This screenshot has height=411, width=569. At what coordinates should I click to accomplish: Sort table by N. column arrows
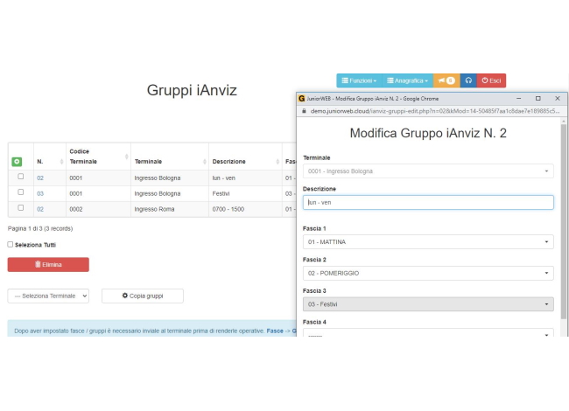[x=61, y=161]
